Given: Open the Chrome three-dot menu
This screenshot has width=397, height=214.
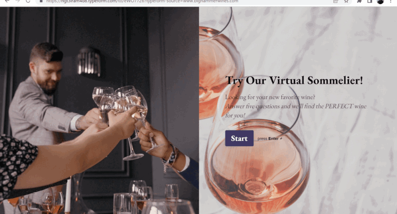Looking at the screenshot, I should pos(391,1).
